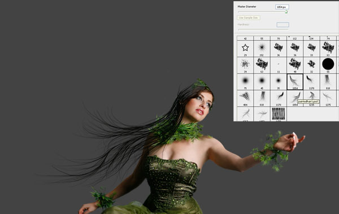Screen dimensions: 339x214
Task: Click the Hardness slider track
Action: [263, 29]
